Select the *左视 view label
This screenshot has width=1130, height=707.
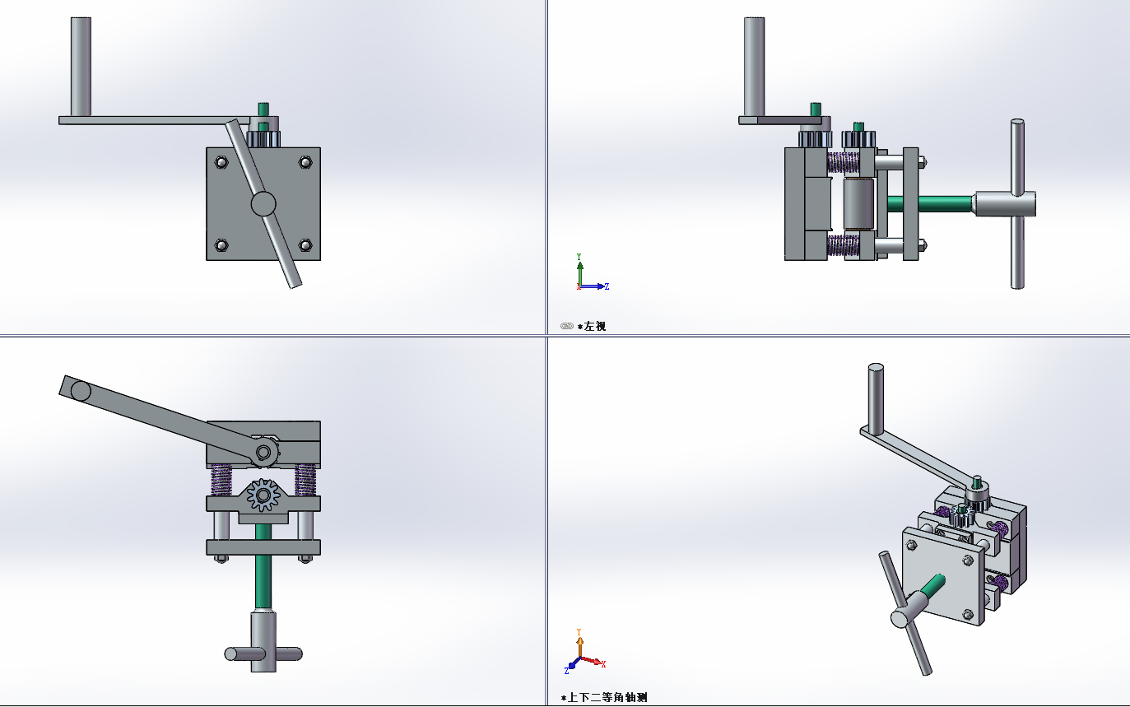(x=591, y=327)
